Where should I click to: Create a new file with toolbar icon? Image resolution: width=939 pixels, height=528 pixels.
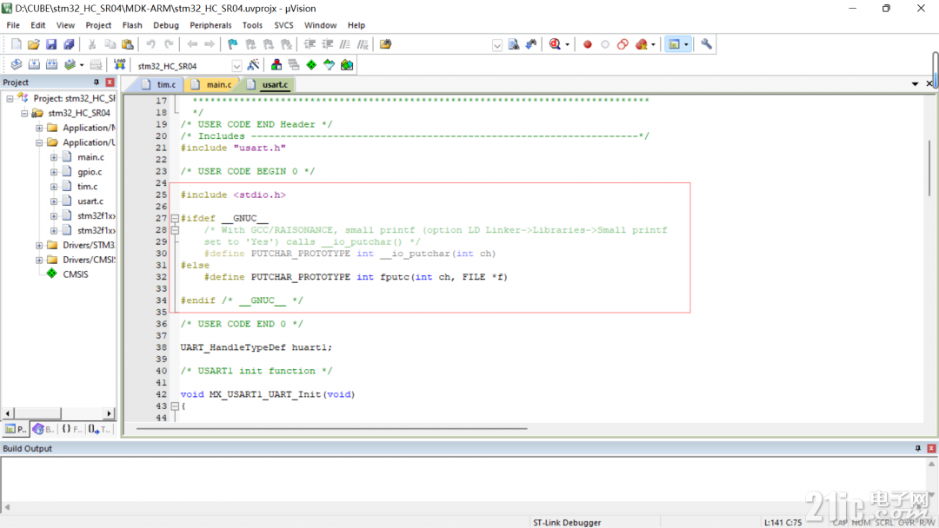click(17, 44)
